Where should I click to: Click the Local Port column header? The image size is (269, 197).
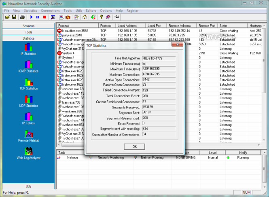pyautogui.click(x=156, y=25)
